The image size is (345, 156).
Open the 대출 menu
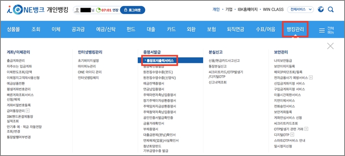[x=151, y=29]
